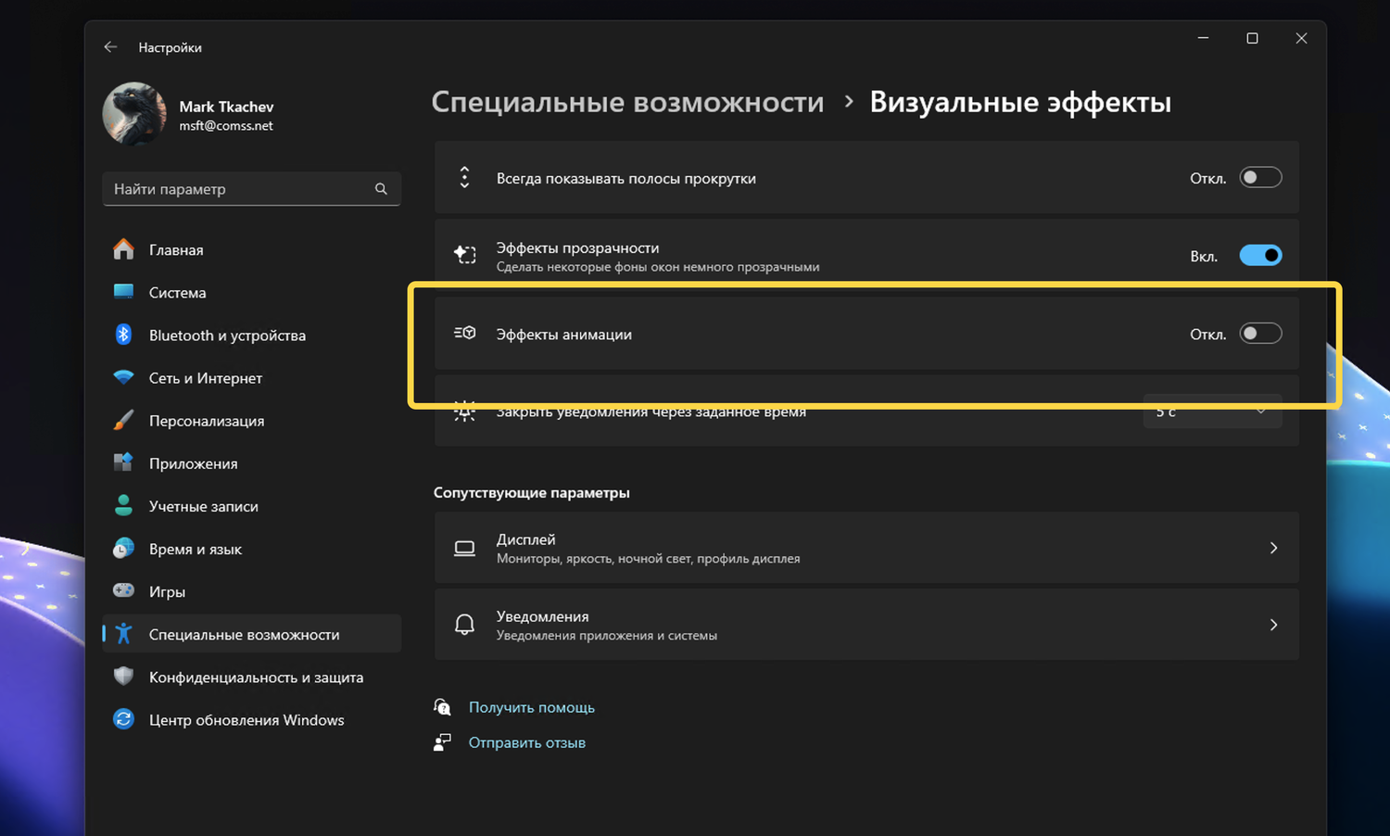Go to Конфиденциальность и защита section

click(x=256, y=678)
